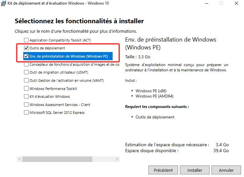Enable Application Compatibility Toolkit (ACT) checkbox
This screenshot has width=244, height=177.
point(26,40)
